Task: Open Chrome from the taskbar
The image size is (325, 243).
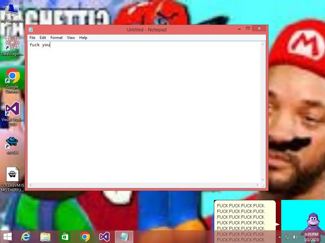Action: (84, 237)
